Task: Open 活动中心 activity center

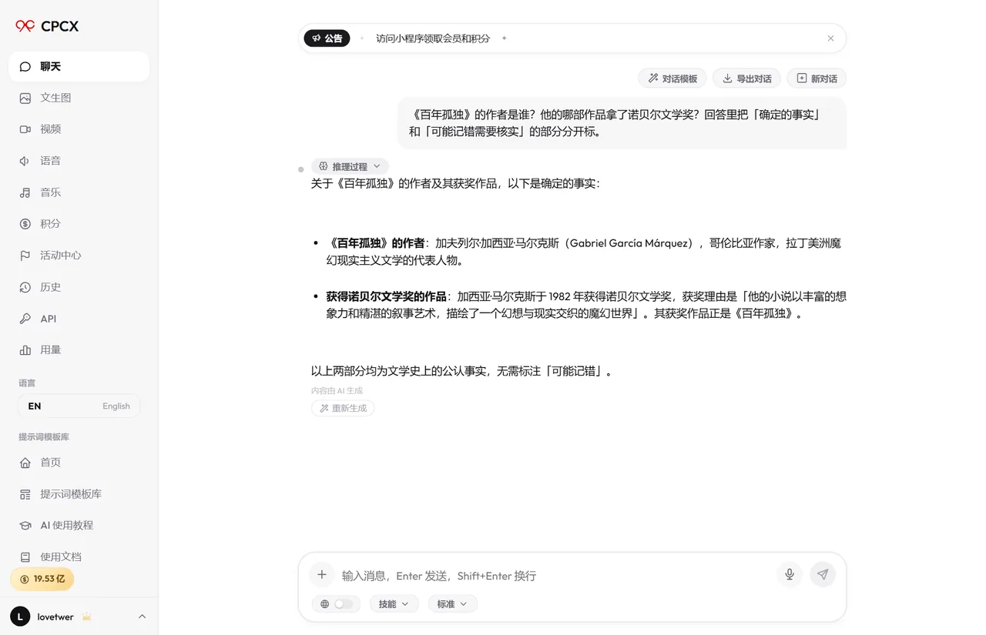Action: 79,256
